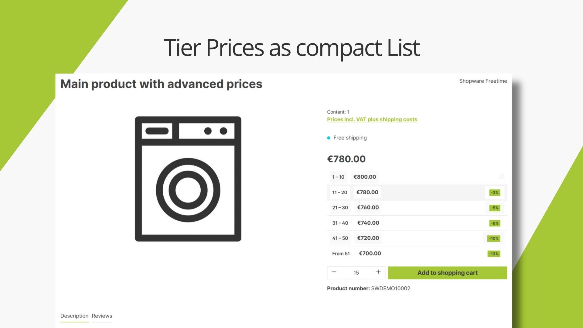This screenshot has height=328, width=583.
Task: Select the 1–10 tier price row
Action: point(417,177)
